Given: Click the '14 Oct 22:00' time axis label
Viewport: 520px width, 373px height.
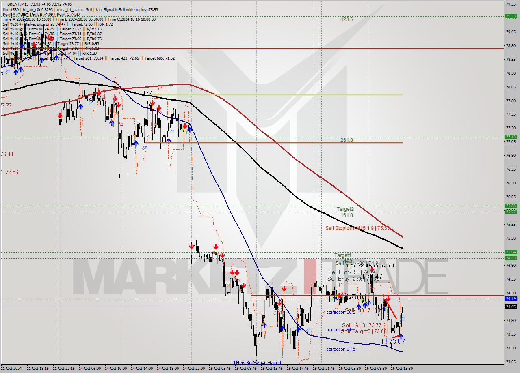Looking at the screenshot, I should [194, 369].
